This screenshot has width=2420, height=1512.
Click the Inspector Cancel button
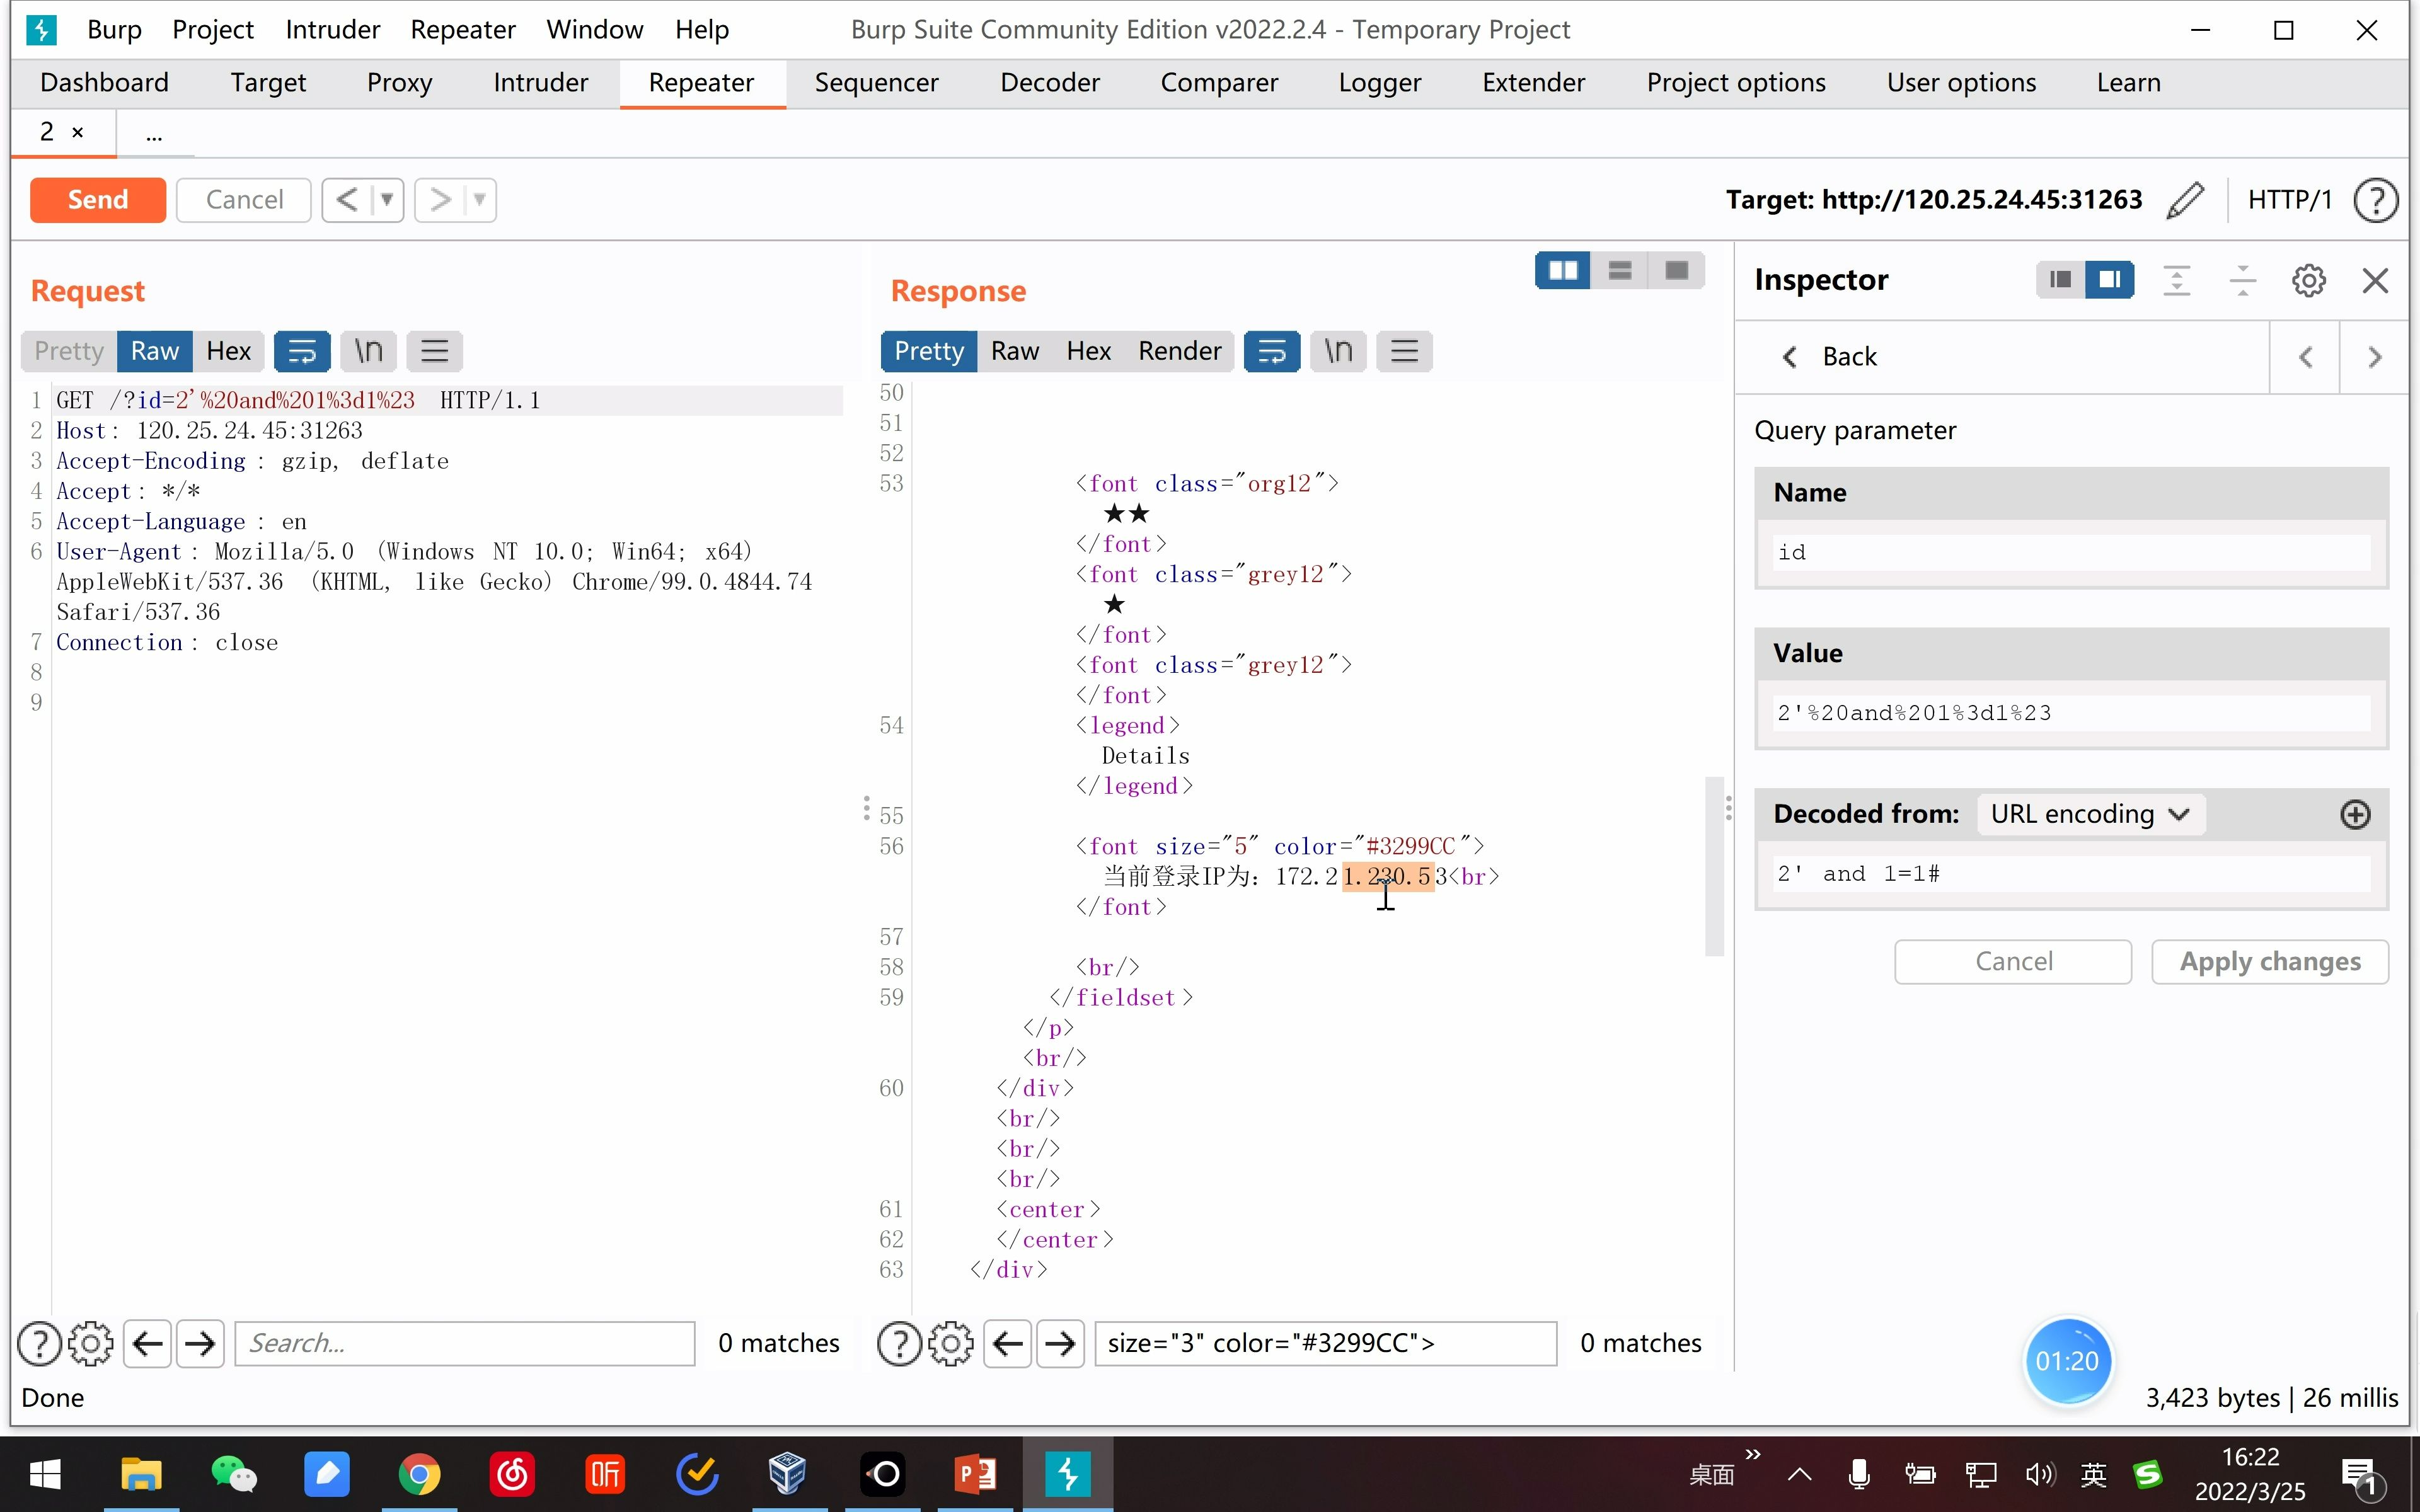[x=2013, y=962]
